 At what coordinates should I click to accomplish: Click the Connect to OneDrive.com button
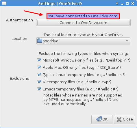click(x=83, y=23)
